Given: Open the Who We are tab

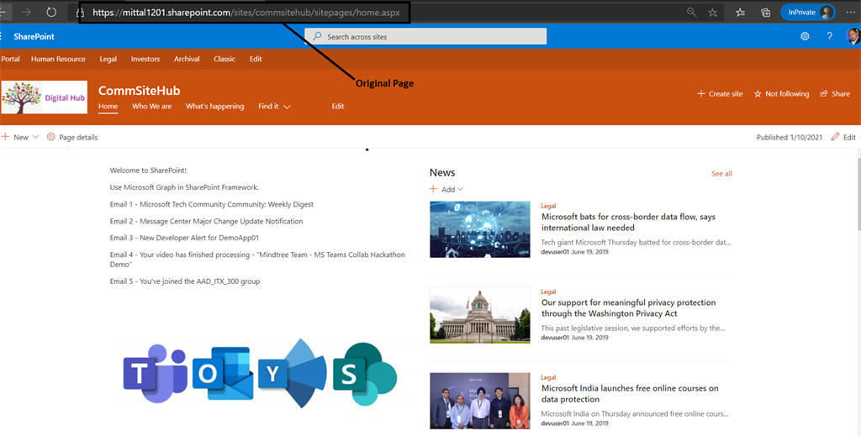Looking at the screenshot, I should [151, 107].
